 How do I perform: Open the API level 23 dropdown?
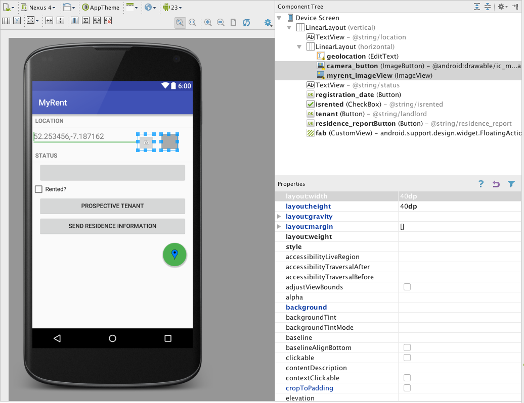pyautogui.click(x=172, y=8)
